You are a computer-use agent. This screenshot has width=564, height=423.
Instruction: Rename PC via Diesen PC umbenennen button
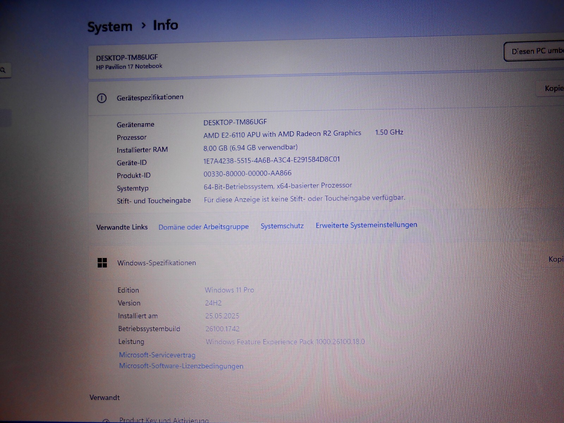(534, 51)
